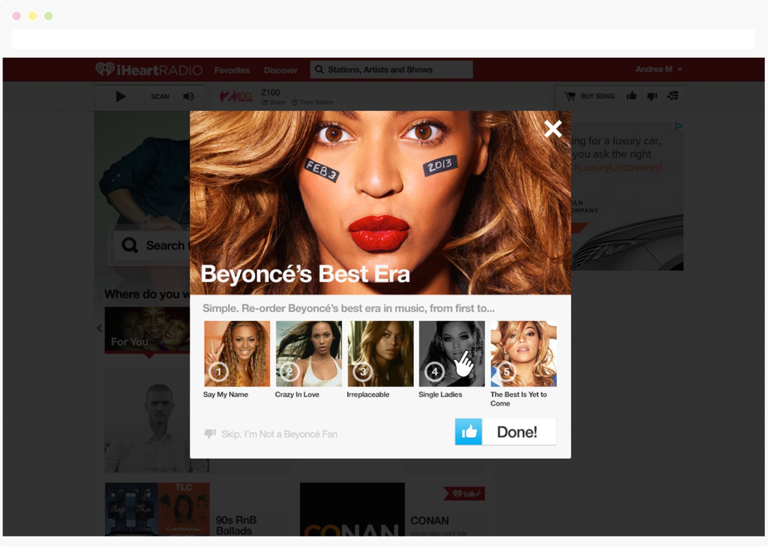Screen dimensions: 768x547
Task: Click the thumbs down icon next to Skip
Action: coord(210,434)
